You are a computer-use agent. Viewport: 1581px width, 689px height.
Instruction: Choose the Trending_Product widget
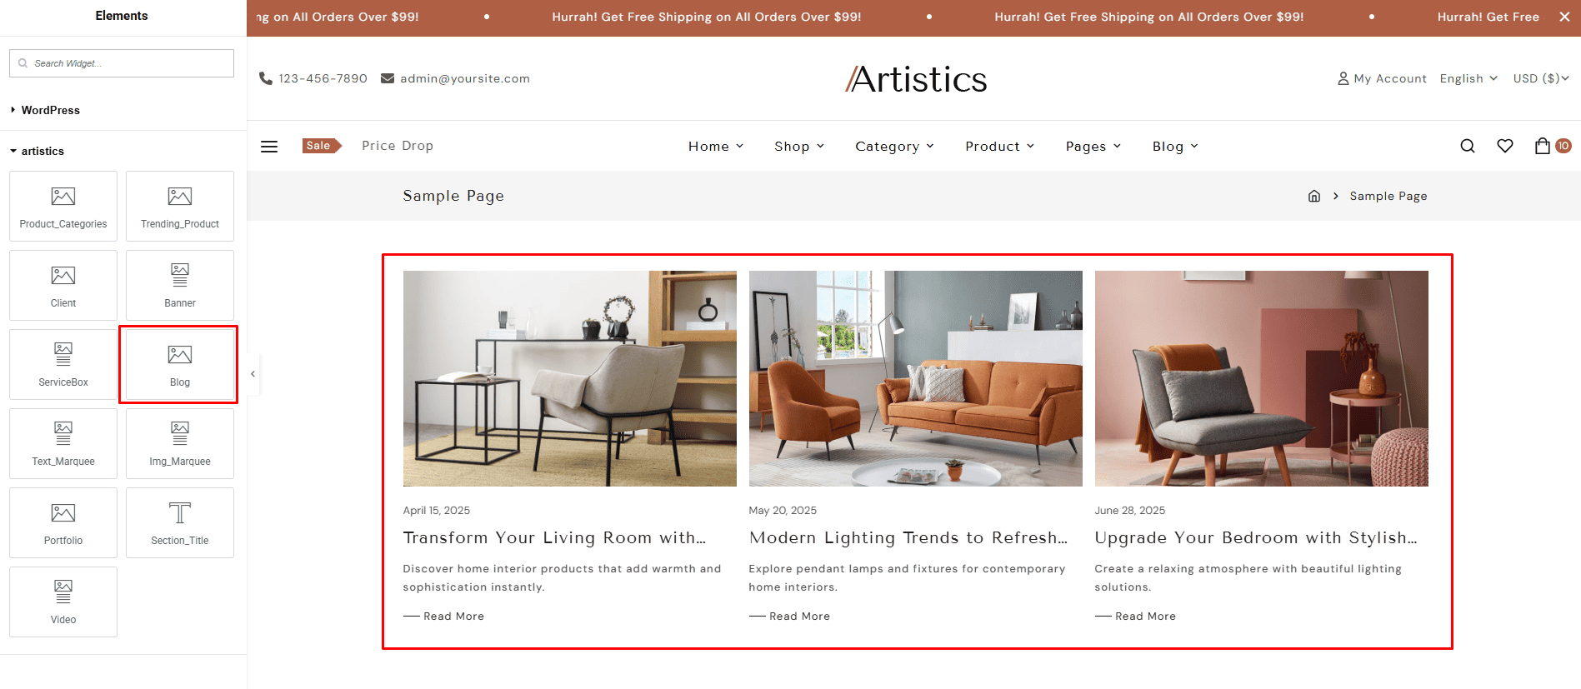click(x=179, y=207)
